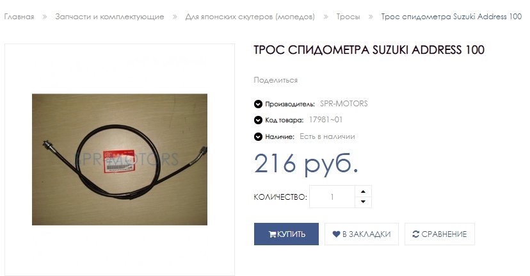Screen dimensions: 530x276
Task: Go to Запчасти и комплектующие breadcrumb
Action: 109,17
